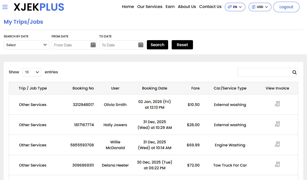Screen dimensions: 307x180
Task: Click the XJEKPLUS logo
Action: (x=39, y=7)
